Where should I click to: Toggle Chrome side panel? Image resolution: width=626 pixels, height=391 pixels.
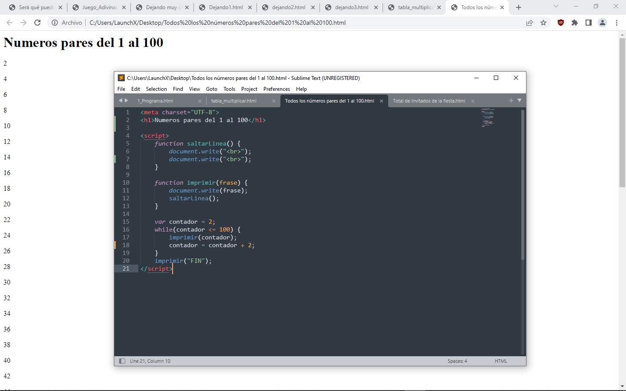pyautogui.click(x=589, y=23)
